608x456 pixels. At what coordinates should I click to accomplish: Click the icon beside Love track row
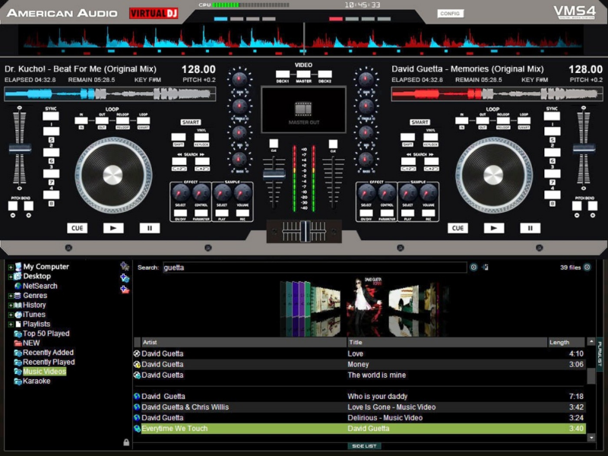(137, 353)
